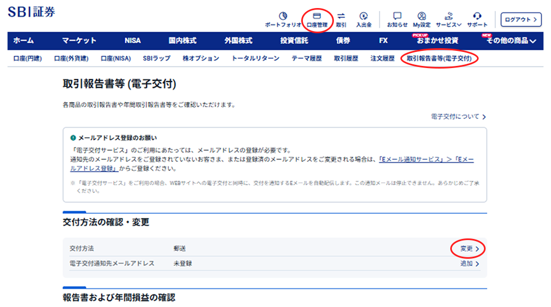Select the NISA menu item
551x307 pixels.
132,41
